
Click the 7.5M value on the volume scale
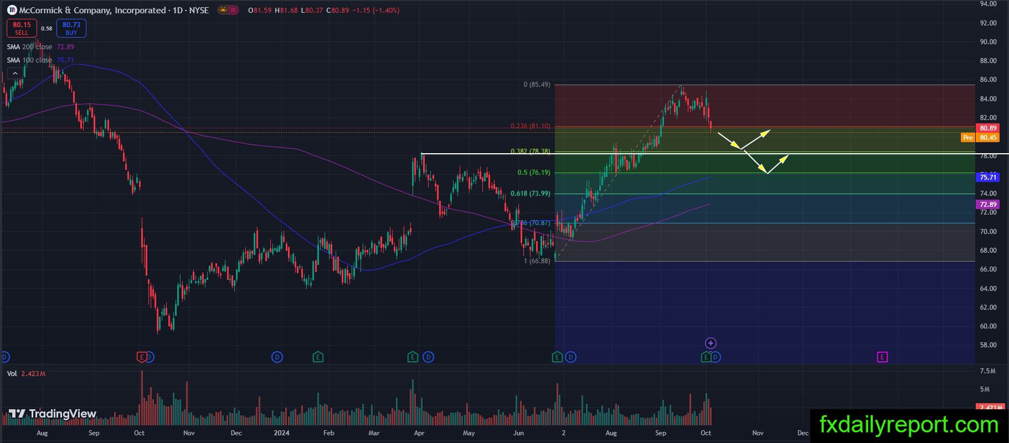tap(987, 371)
